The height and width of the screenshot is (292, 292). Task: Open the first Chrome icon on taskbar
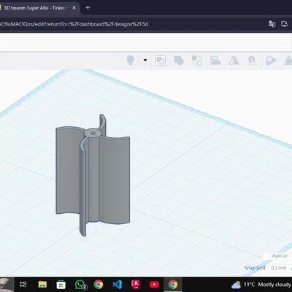(x=99, y=284)
